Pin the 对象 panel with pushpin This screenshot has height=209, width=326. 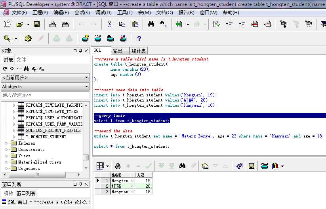pos(80,51)
